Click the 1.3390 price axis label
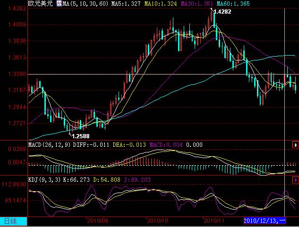The image size is (299, 227). pos(17,74)
